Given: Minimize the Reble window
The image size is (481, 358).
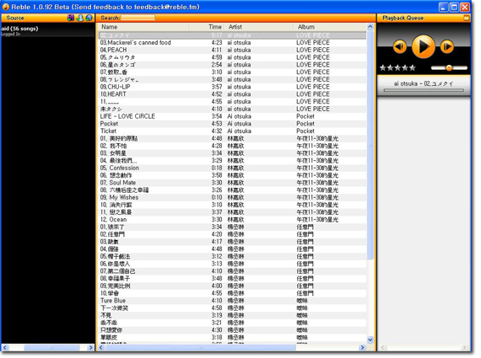Looking at the screenshot, I should 443,7.
